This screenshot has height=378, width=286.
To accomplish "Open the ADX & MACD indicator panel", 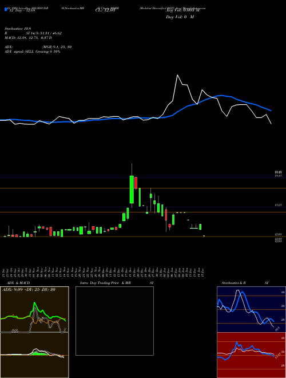I will 34,332.
